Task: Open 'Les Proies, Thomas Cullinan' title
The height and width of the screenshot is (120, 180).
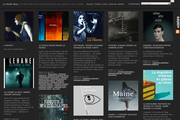Action: click(88, 46)
